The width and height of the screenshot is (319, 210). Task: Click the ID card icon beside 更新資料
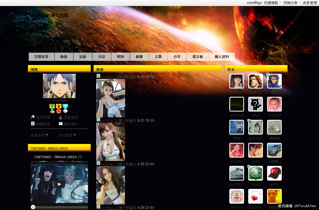click(x=61, y=124)
